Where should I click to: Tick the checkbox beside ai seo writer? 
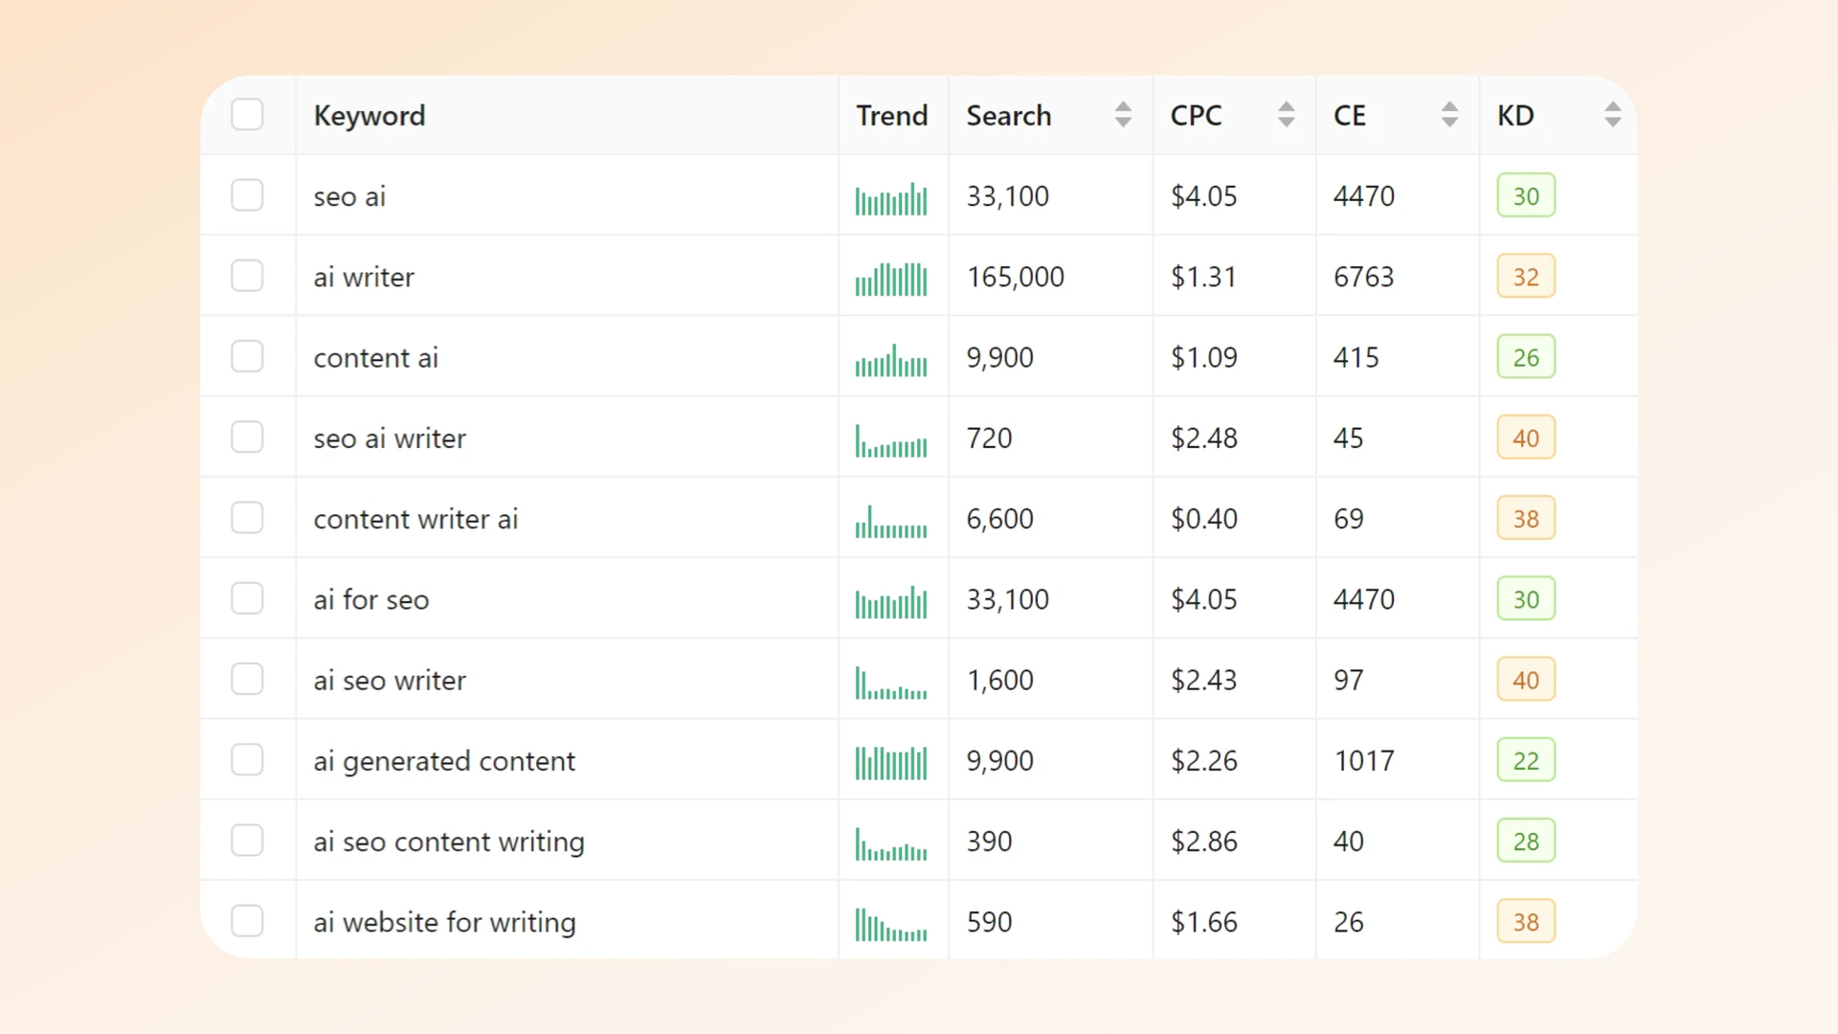247,680
